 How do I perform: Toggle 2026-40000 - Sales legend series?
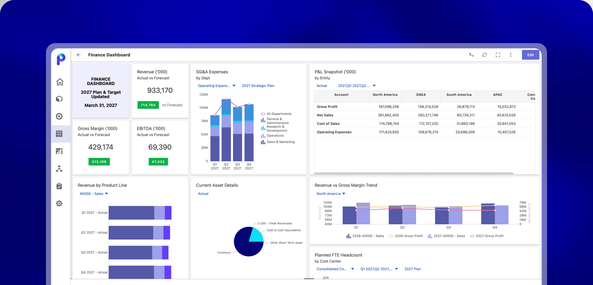point(365,236)
